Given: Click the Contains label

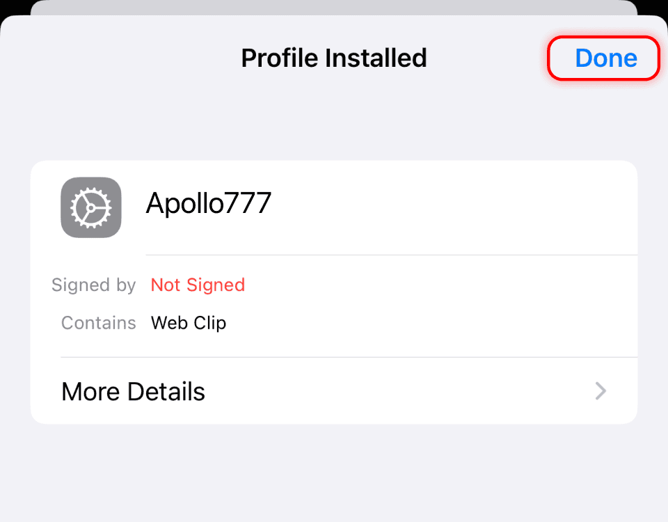Looking at the screenshot, I should (x=99, y=323).
